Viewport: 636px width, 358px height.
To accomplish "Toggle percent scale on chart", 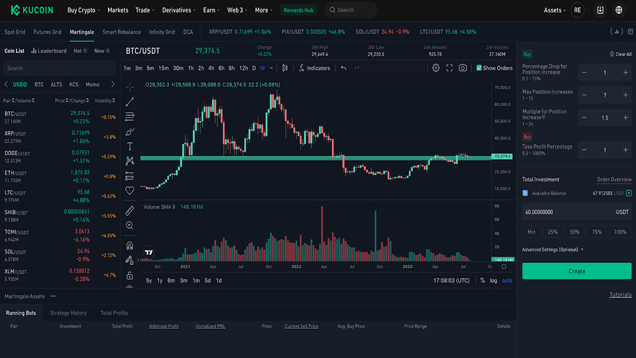I will [482, 280].
